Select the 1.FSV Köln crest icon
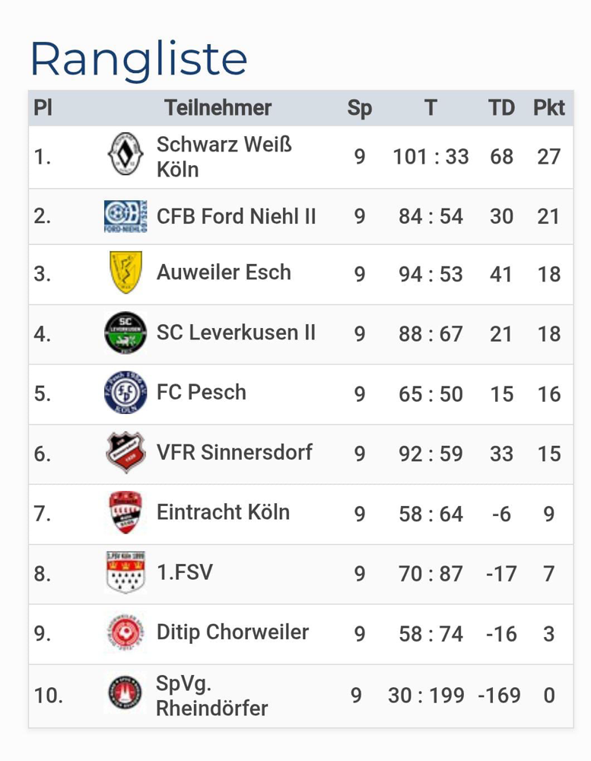Viewport: 591px width, 761px height. [x=126, y=572]
